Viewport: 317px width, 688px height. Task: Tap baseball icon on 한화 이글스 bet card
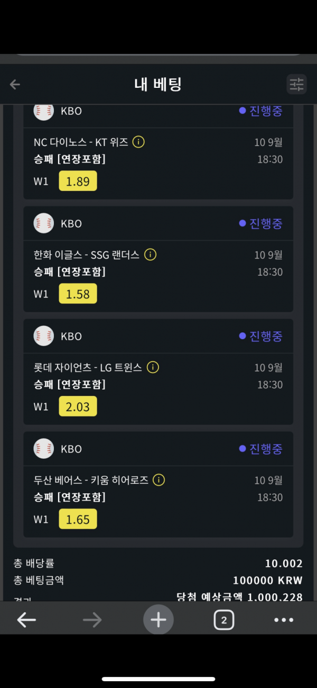click(44, 223)
